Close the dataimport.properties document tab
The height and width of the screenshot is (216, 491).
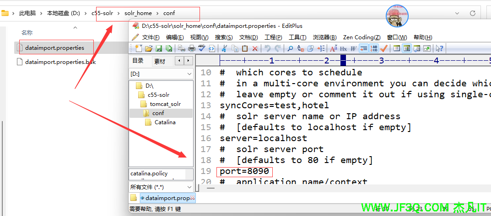click(x=192, y=198)
